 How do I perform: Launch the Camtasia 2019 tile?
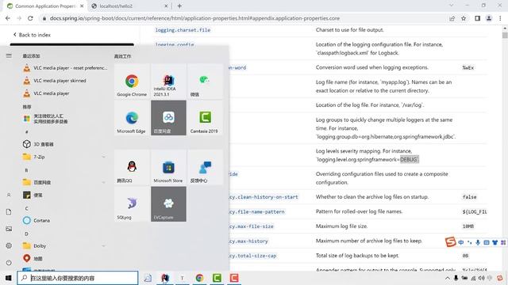pos(205,118)
